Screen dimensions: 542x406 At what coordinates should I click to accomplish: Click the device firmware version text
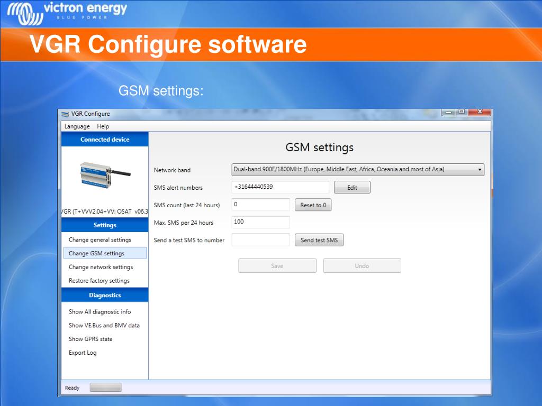click(x=105, y=211)
